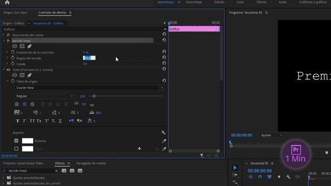Open the Aspecto wrench settings

tap(163, 132)
